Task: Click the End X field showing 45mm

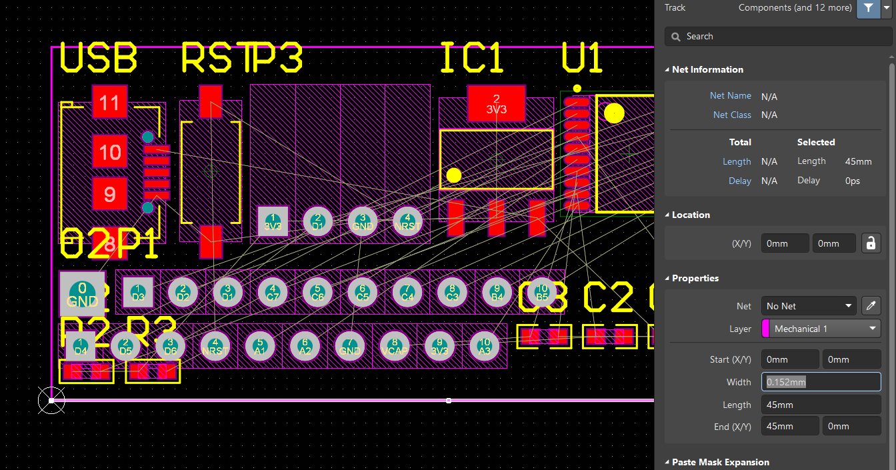Action: coord(790,425)
